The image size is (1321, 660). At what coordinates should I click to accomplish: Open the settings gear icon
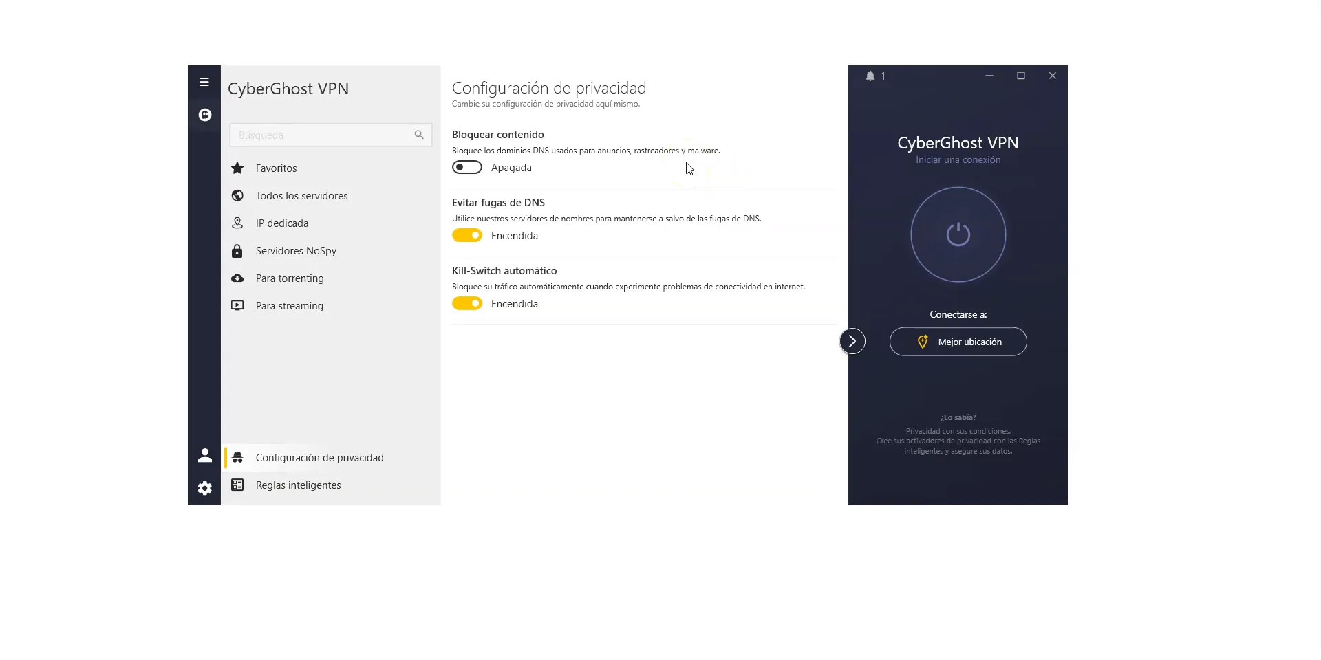pyautogui.click(x=205, y=488)
